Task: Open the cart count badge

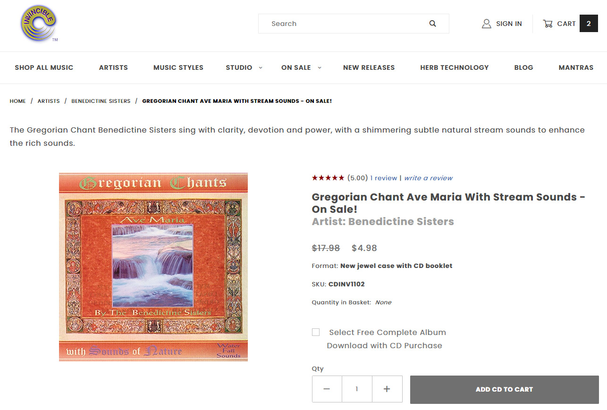Action: (589, 24)
